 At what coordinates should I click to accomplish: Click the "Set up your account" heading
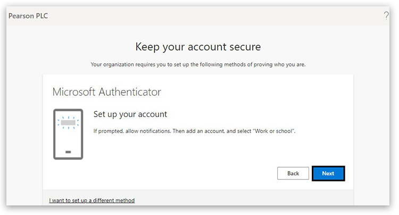point(130,114)
